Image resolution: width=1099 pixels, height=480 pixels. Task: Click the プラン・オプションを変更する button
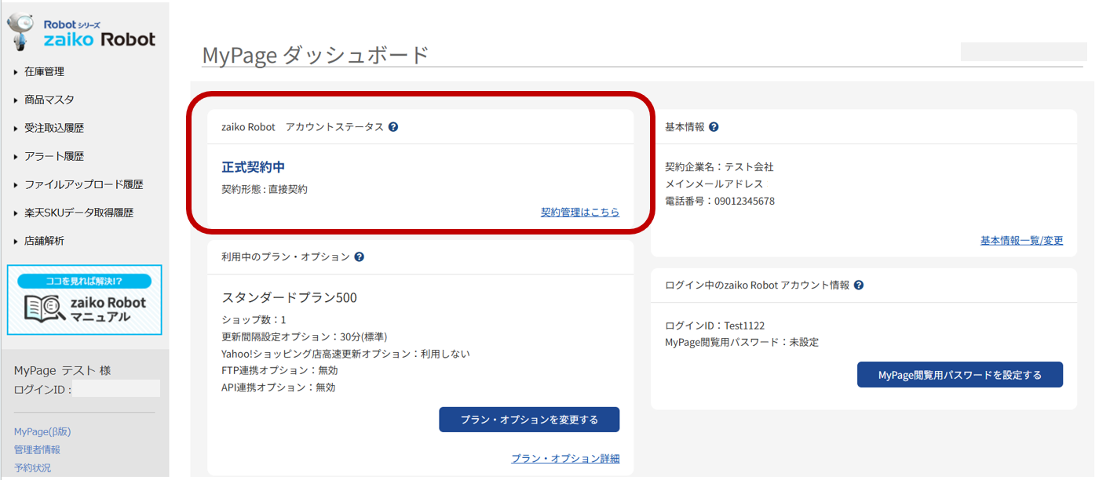click(529, 420)
